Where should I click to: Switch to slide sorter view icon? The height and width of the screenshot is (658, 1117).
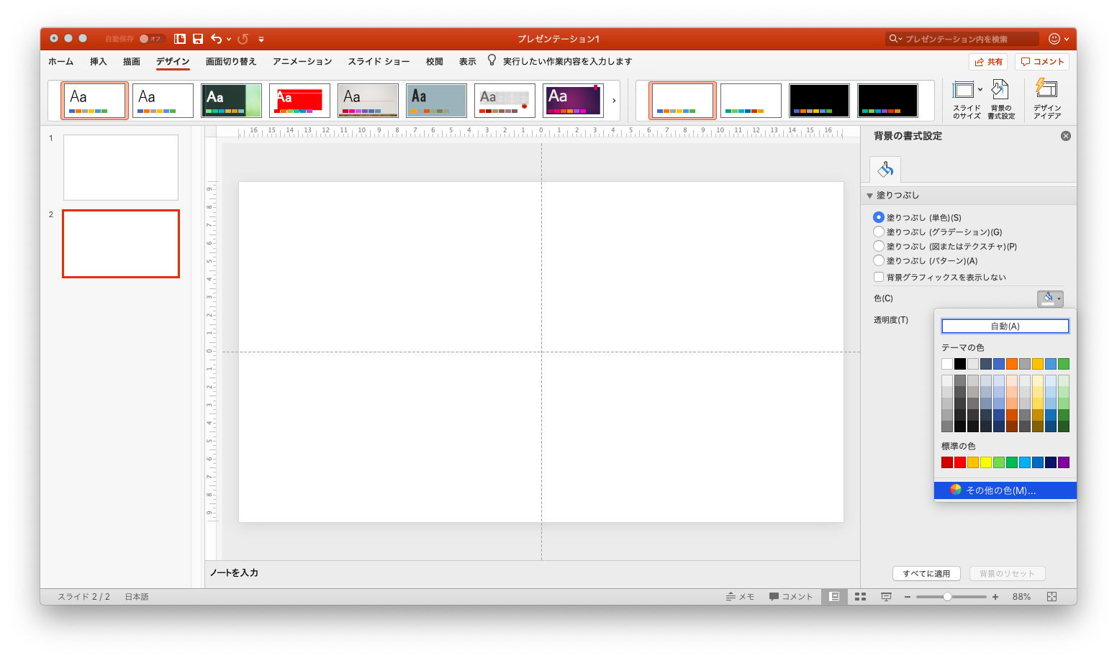point(860,596)
